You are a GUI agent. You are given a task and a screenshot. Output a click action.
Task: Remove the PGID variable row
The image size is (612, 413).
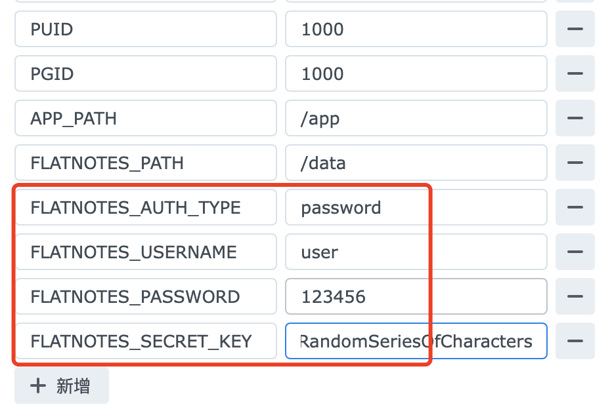[575, 73]
